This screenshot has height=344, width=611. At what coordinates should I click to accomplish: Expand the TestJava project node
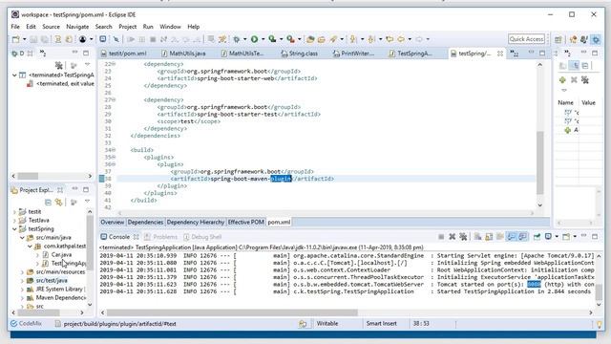coord(15,221)
